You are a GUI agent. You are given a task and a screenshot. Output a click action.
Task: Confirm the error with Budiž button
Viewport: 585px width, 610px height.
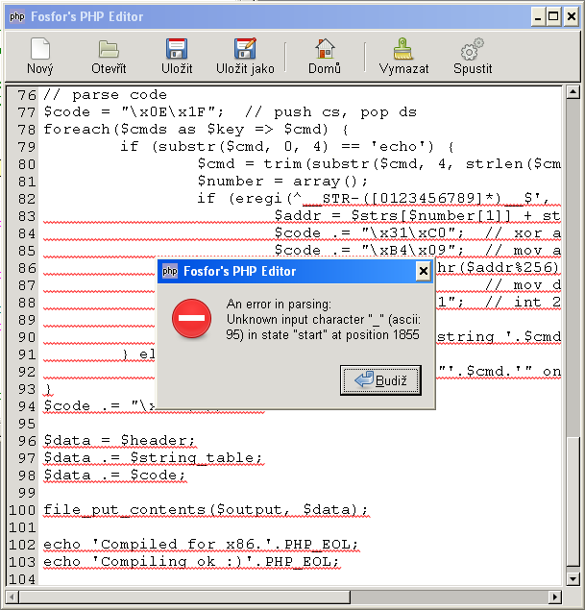pos(380,380)
